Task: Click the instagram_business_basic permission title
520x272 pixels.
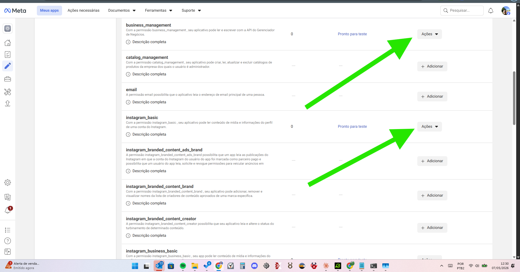Action: (x=152, y=251)
